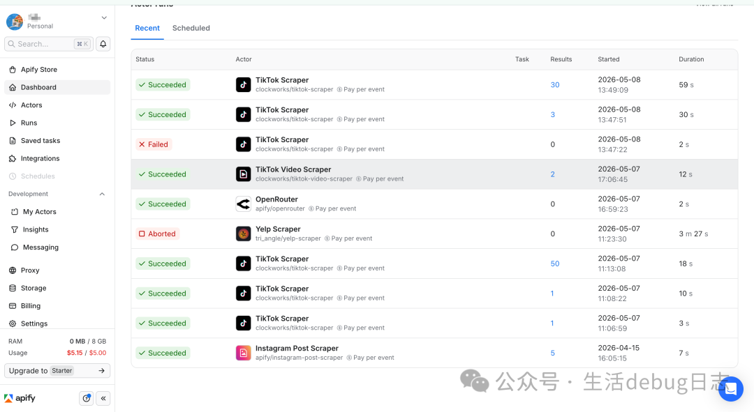The image size is (754, 412).
Task: Collapse the sidebar with double-chevron icon
Action: point(103,398)
